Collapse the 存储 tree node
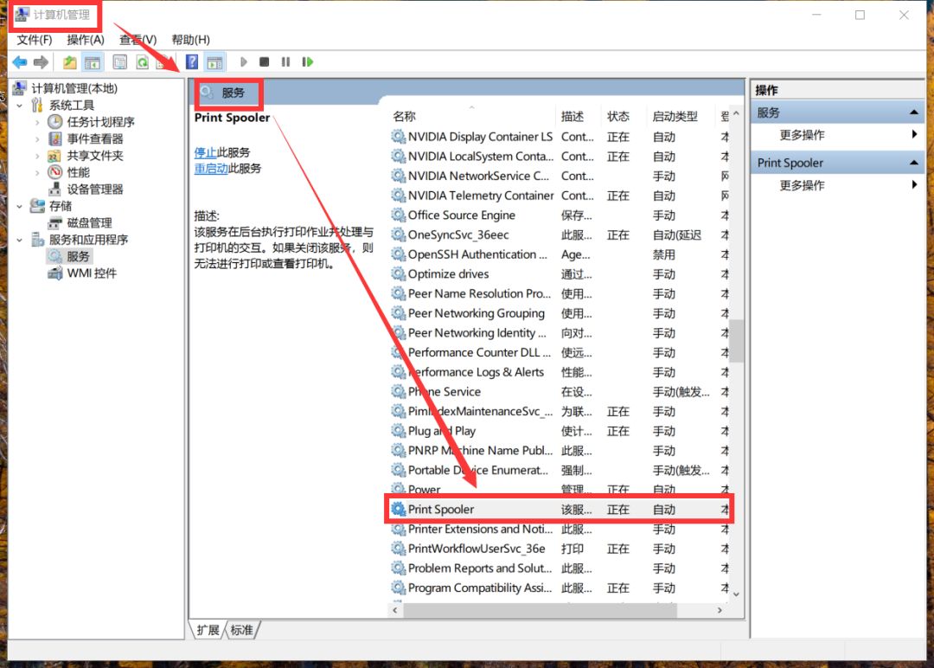Screen dimensions: 934x668 20,206
